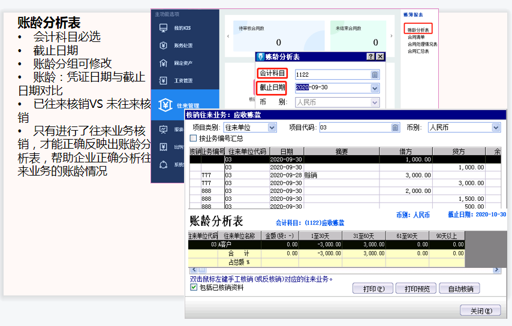Click the 90天以上 column header
The width and height of the screenshot is (512, 326).
point(447,236)
